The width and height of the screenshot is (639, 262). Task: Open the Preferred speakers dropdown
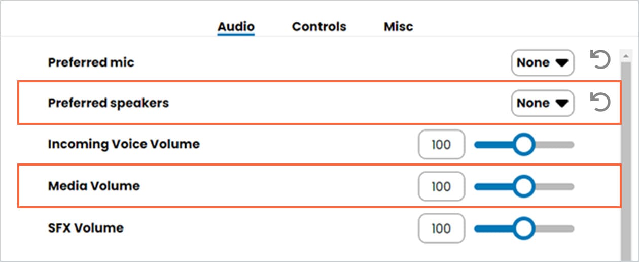pyautogui.click(x=542, y=103)
